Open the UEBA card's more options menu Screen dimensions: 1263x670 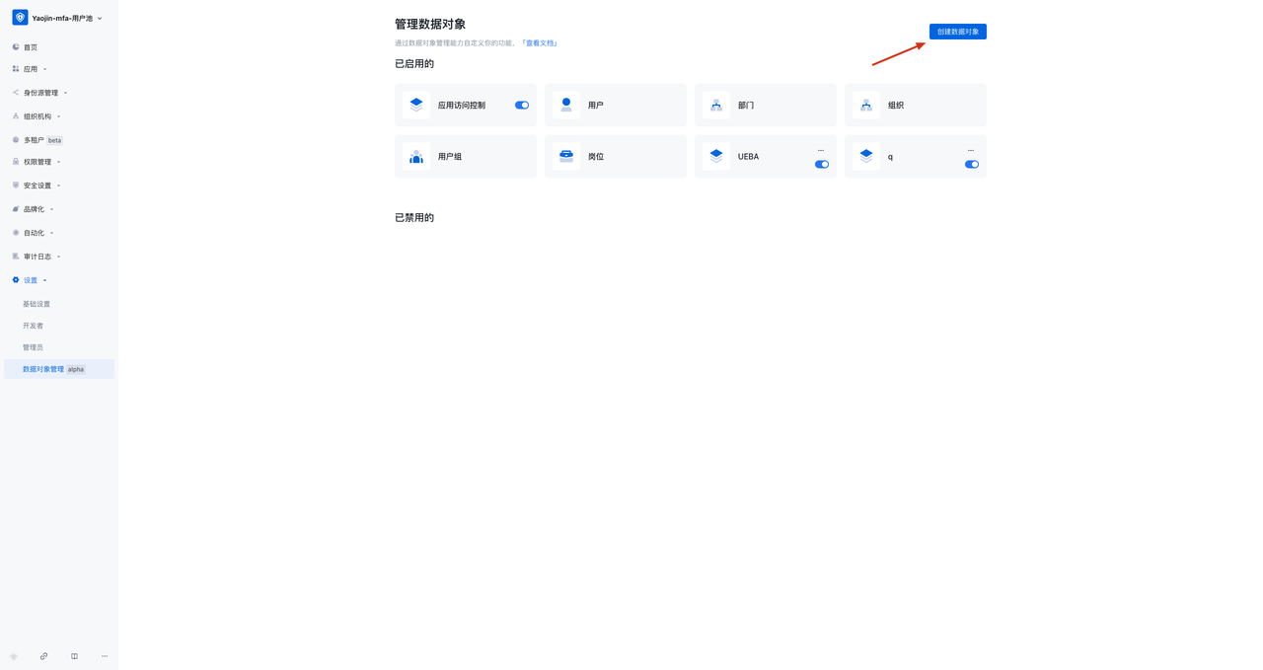pos(820,148)
